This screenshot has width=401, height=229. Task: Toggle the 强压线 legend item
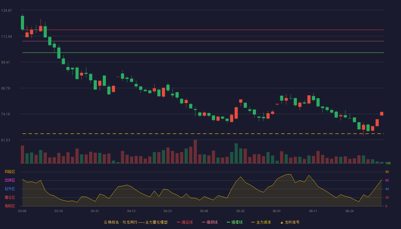(x=185, y=222)
